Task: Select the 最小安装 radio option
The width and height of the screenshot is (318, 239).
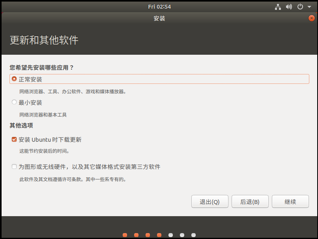Action: 14,102
